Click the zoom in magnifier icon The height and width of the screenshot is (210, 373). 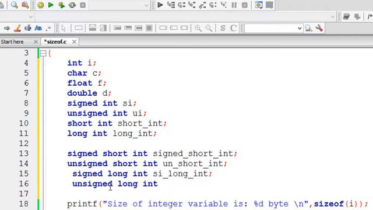click(x=198, y=29)
